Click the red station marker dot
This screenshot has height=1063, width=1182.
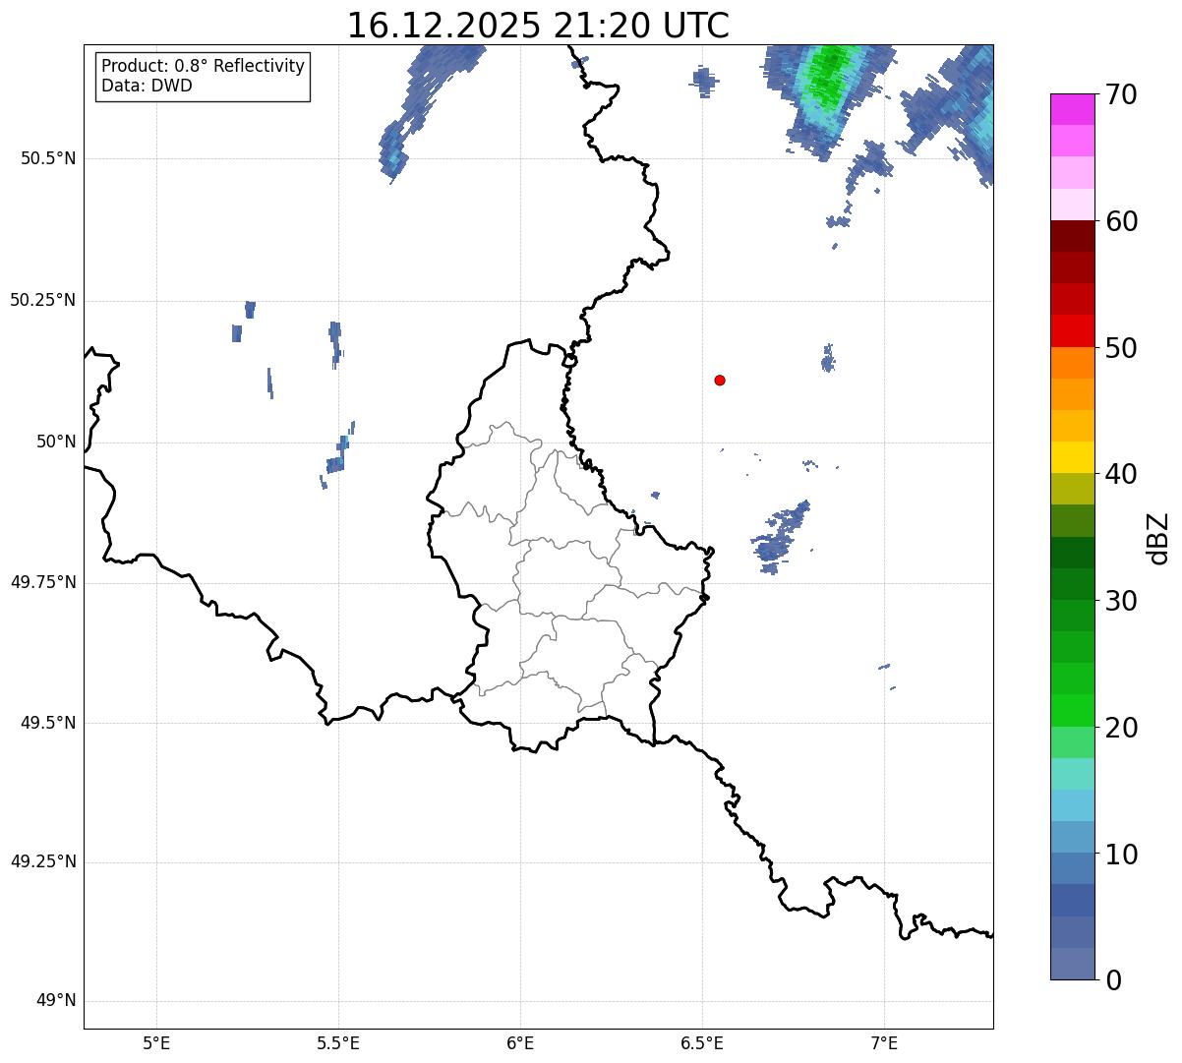click(x=720, y=380)
